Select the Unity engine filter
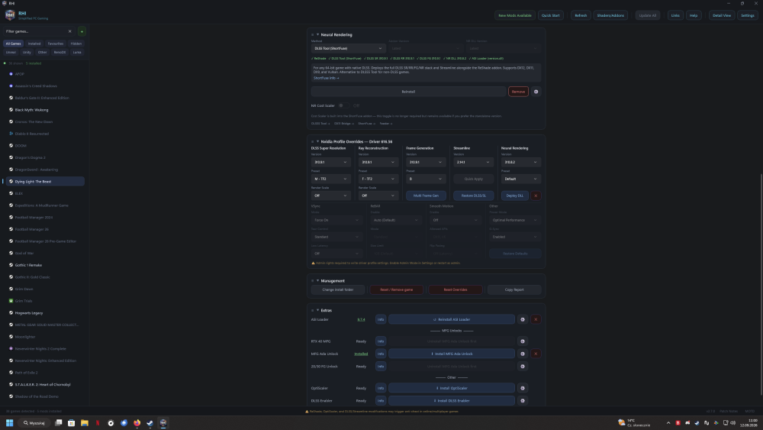The width and height of the screenshot is (763, 430). tap(27, 52)
